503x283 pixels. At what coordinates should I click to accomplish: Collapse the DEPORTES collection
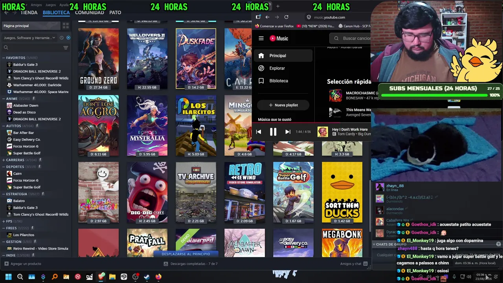pyautogui.click(x=3, y=167)
